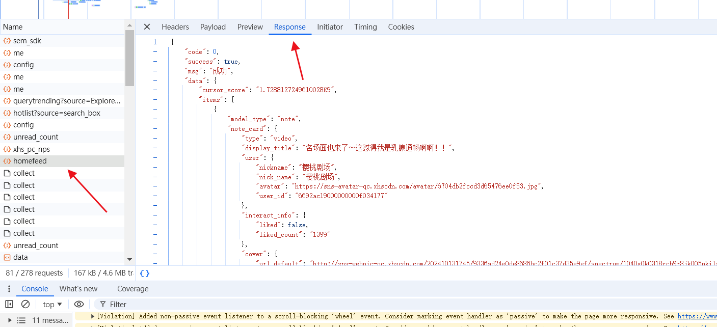Open the top JavaScript context dropdown
This screenshot has width=717, height=327.
[x=52, y=304]
